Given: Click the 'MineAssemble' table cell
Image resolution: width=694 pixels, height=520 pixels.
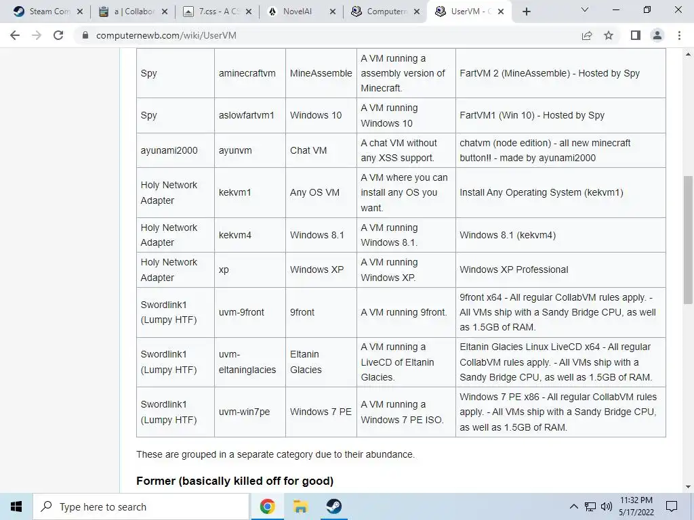Looking at the screenshot, I should [321, 73].
